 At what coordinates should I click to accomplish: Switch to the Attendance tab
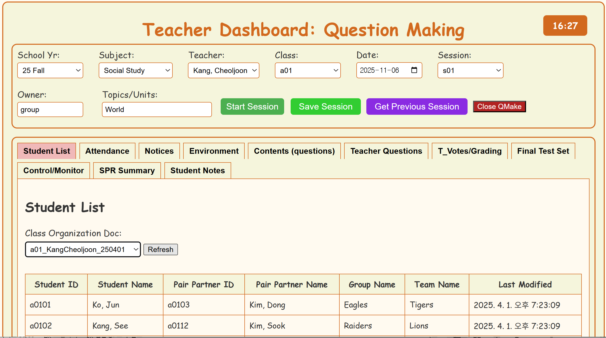[x=107, y=151]
